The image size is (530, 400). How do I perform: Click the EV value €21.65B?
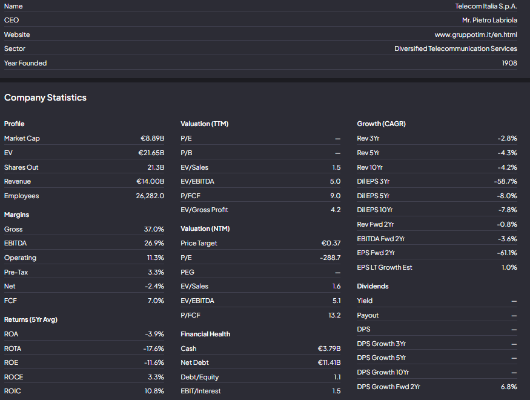coord(151,153)
